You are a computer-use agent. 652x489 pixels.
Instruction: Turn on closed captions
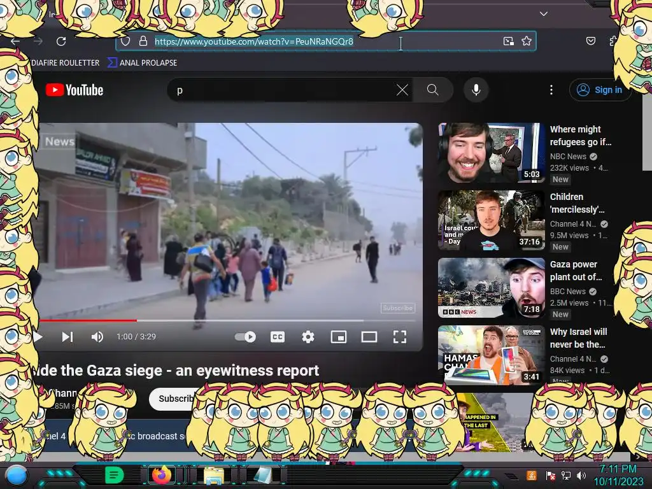tap(278, 337)
